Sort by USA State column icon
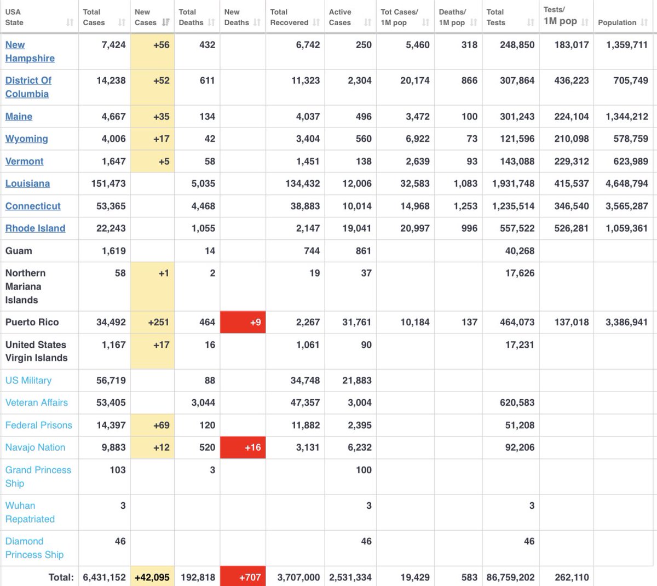This screenshot has height=586, width=657. coord(70,22)
